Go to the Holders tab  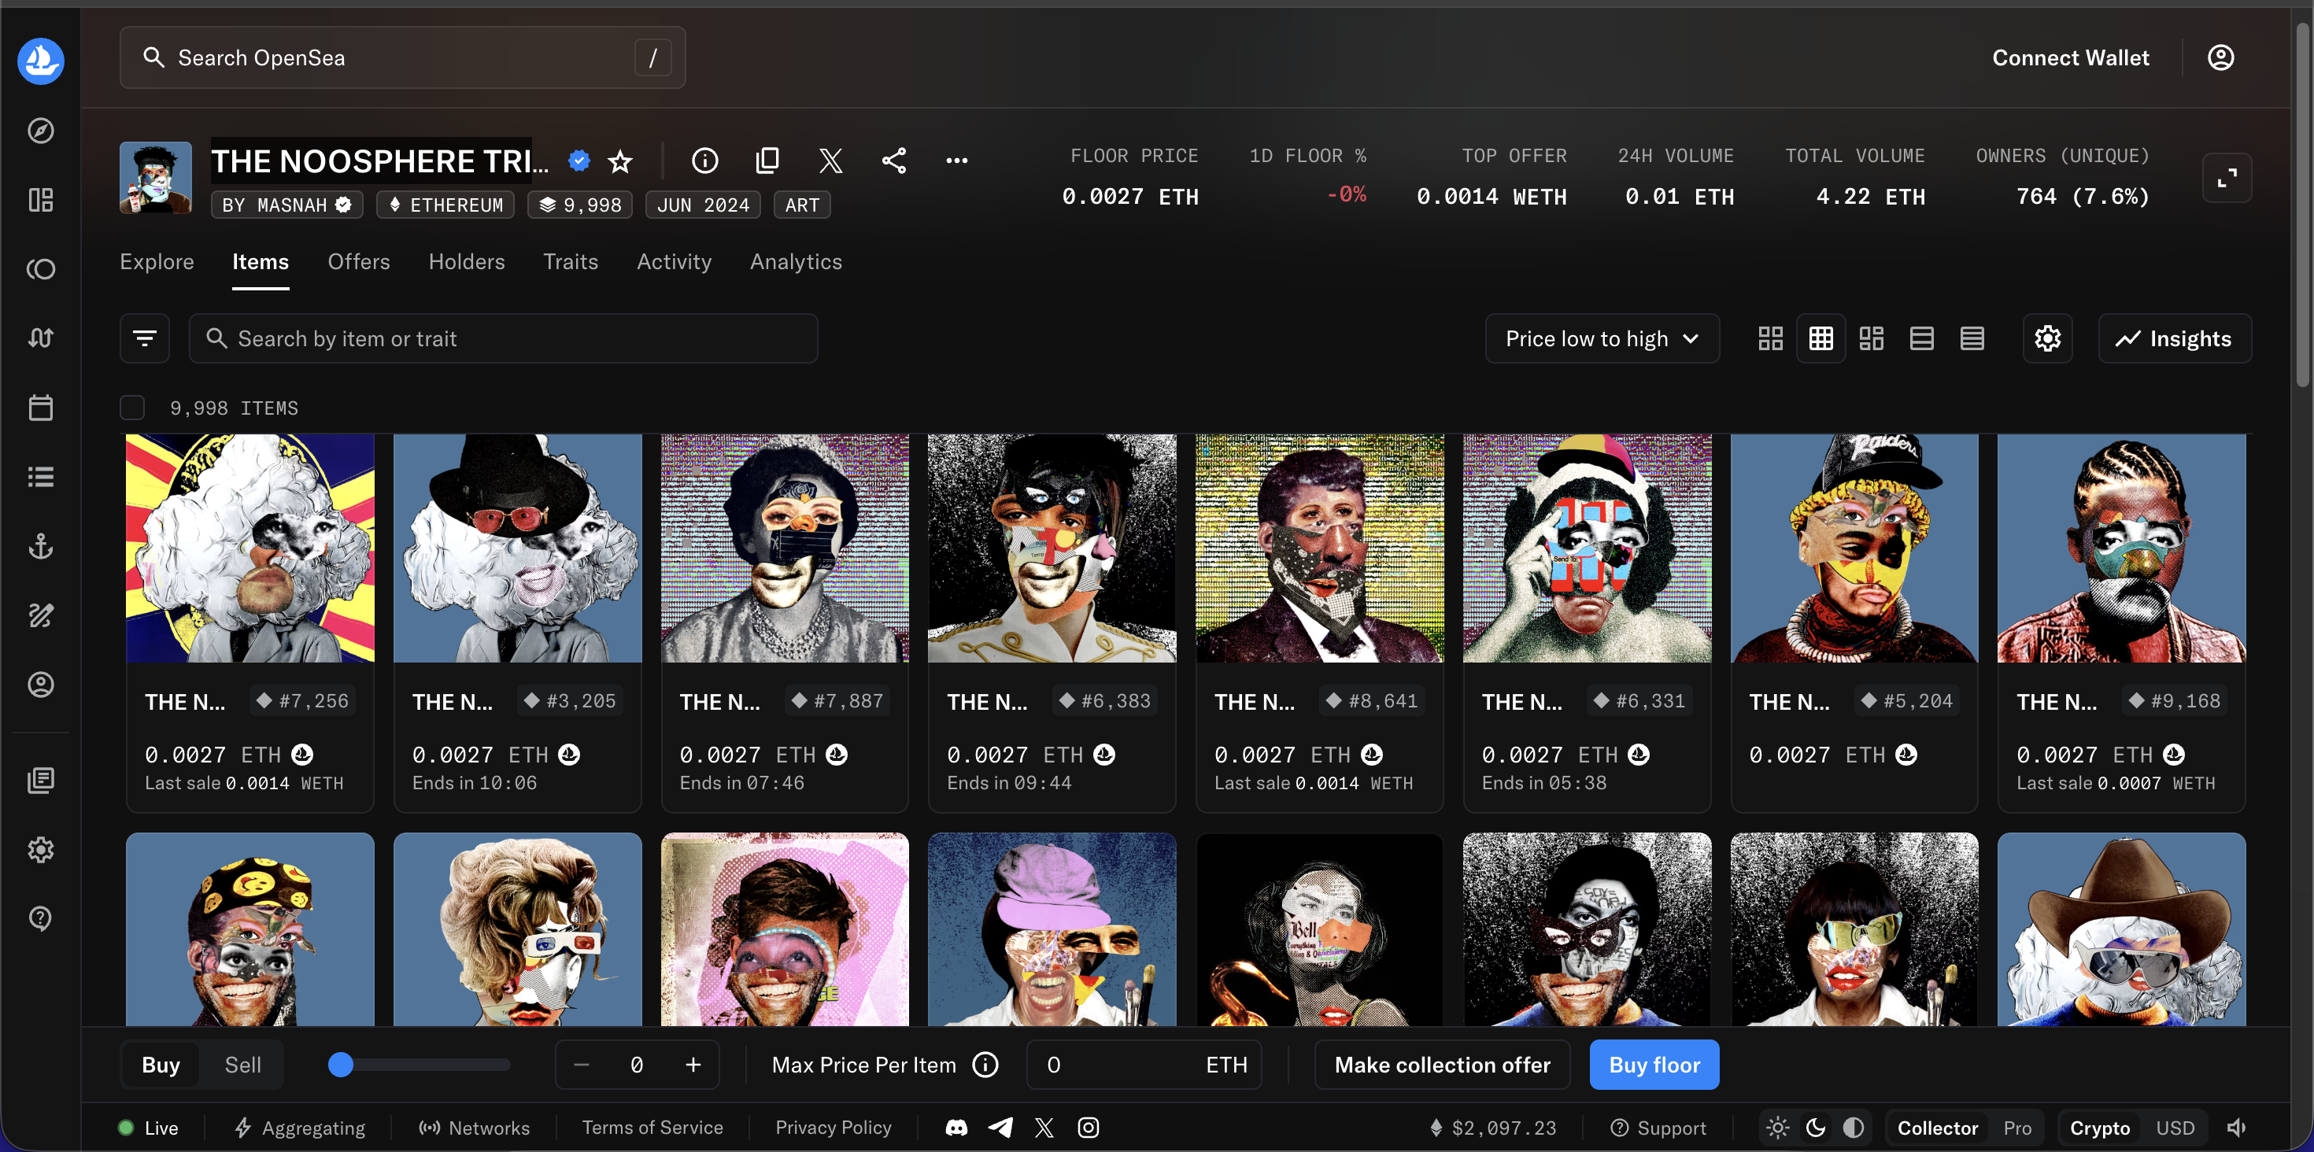(x=466, y=261)
